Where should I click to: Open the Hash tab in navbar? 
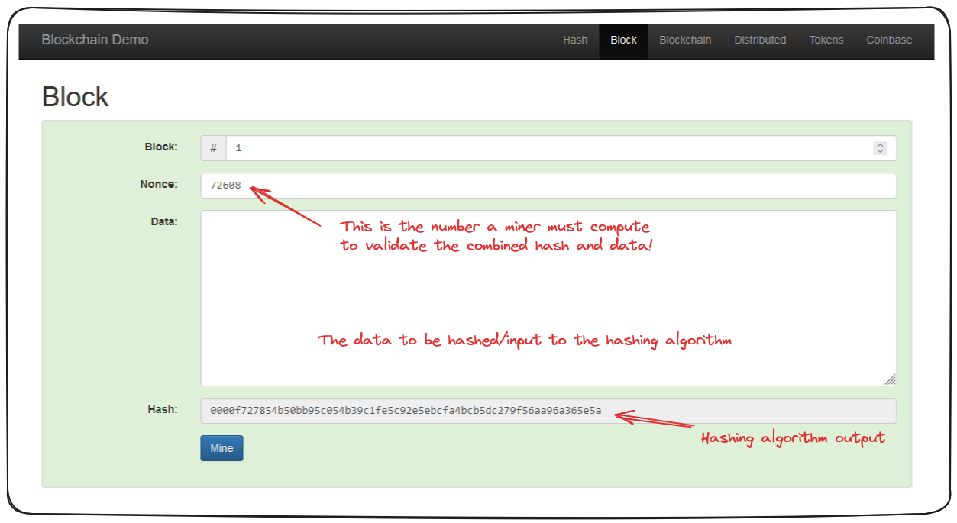point(575,40)
